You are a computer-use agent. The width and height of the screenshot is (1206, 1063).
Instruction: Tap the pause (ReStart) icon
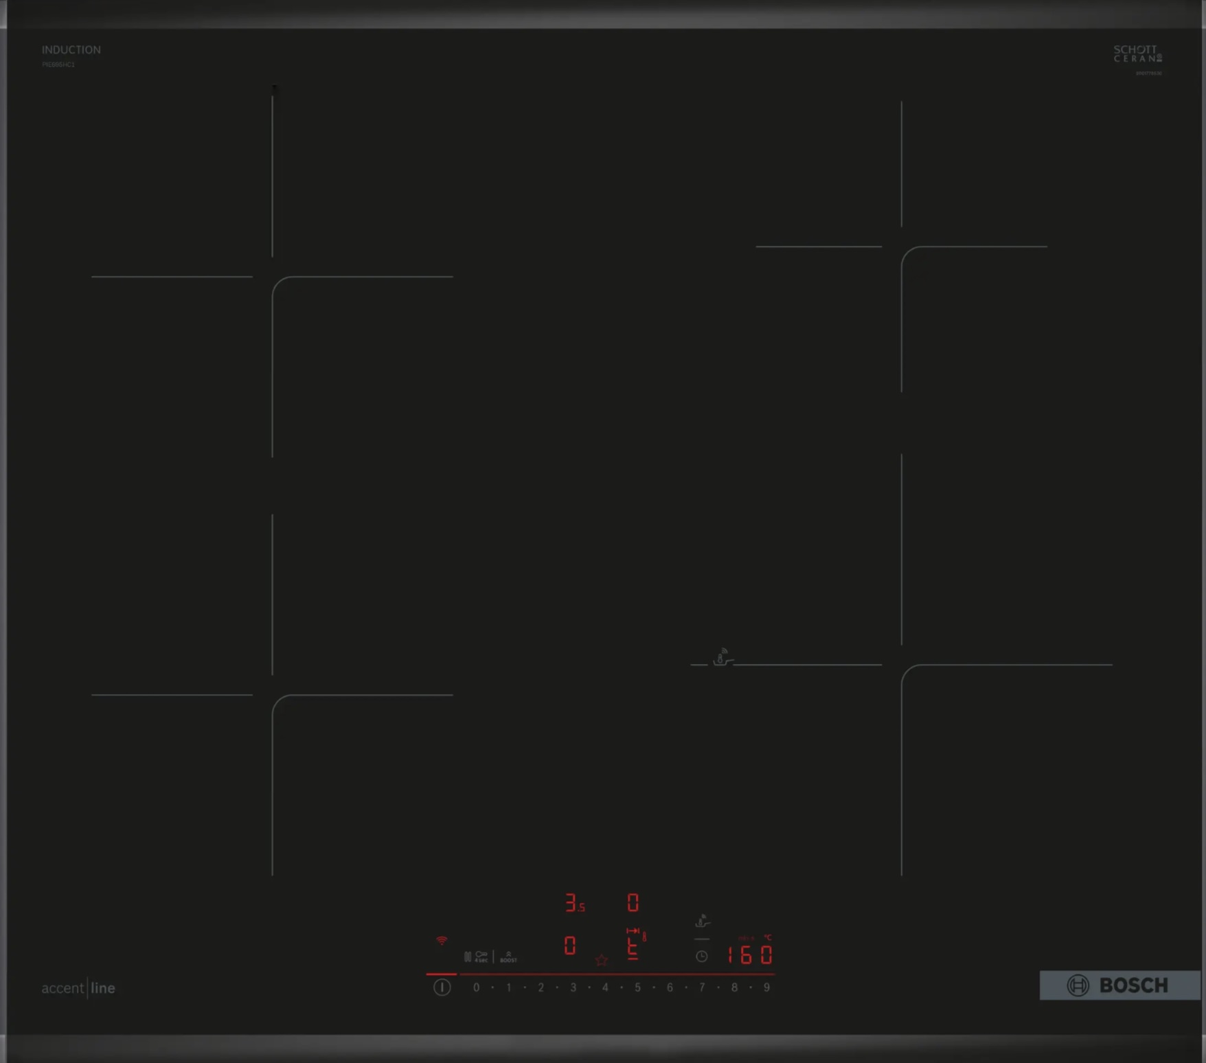coord(468,957)
